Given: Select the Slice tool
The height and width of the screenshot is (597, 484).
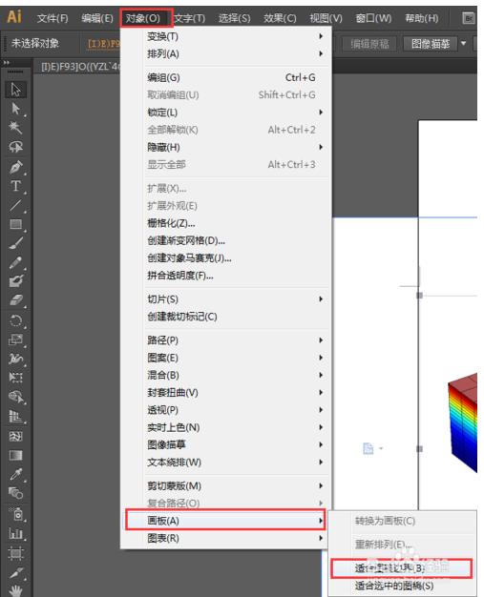Looking at the screenshot, I should click(x=15, y=572).
